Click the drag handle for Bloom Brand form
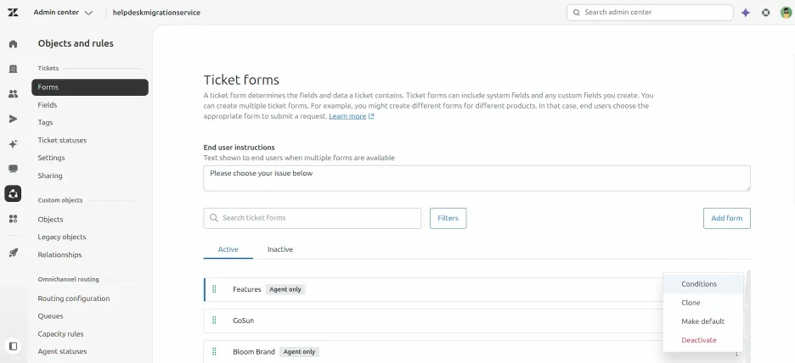 tap(215, 351)
